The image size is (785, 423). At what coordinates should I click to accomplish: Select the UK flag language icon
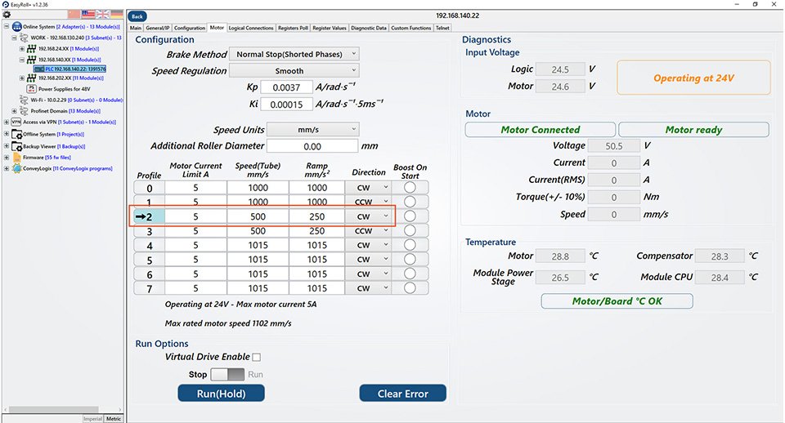click(x=103, y=15)
